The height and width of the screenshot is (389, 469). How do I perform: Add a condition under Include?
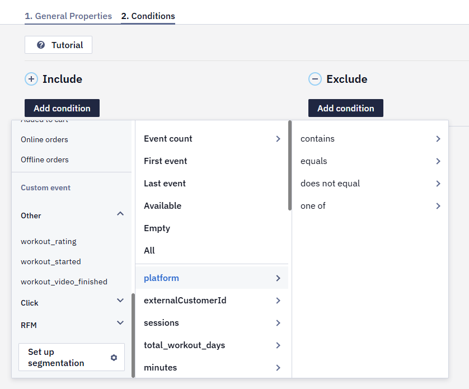tap(62, 108)
